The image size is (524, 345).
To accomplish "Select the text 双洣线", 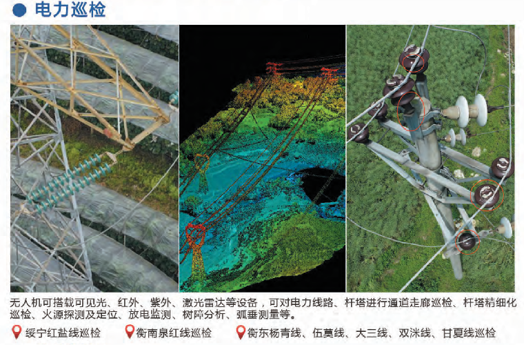I will (x=414, y=333).
